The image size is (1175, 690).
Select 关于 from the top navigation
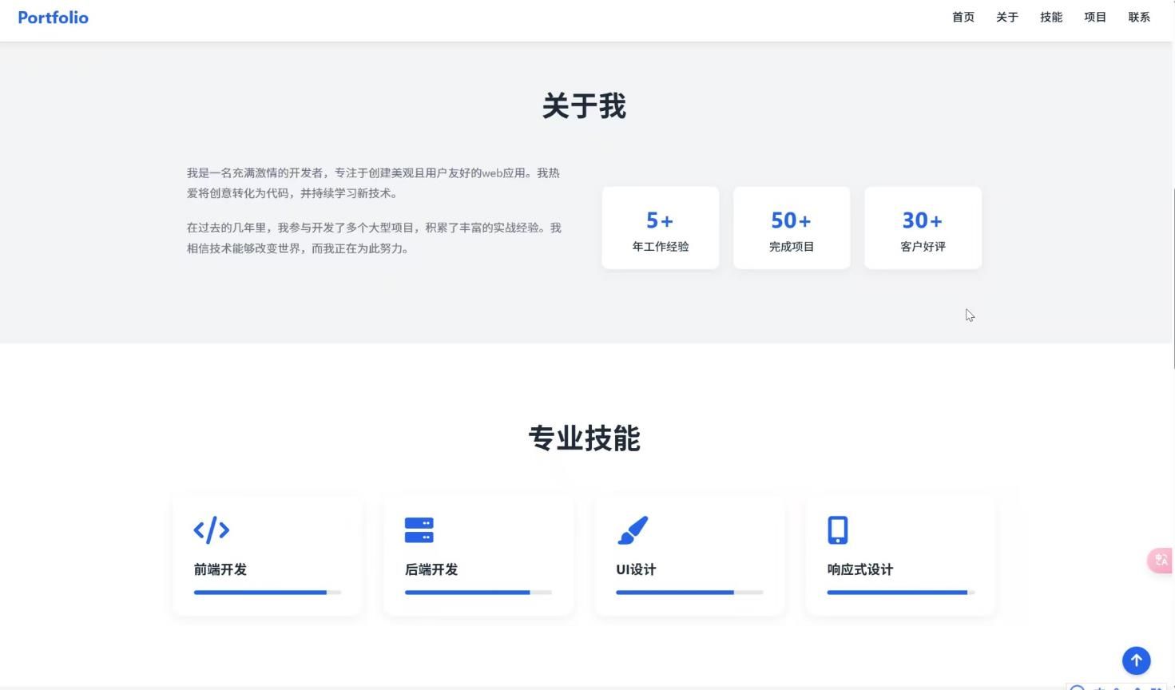(x=1006, y=17)
